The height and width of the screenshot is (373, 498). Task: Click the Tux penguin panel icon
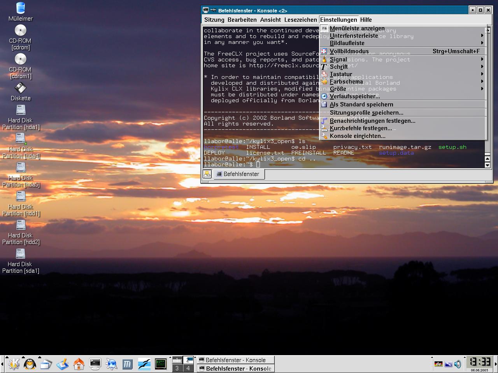(30, 364)
